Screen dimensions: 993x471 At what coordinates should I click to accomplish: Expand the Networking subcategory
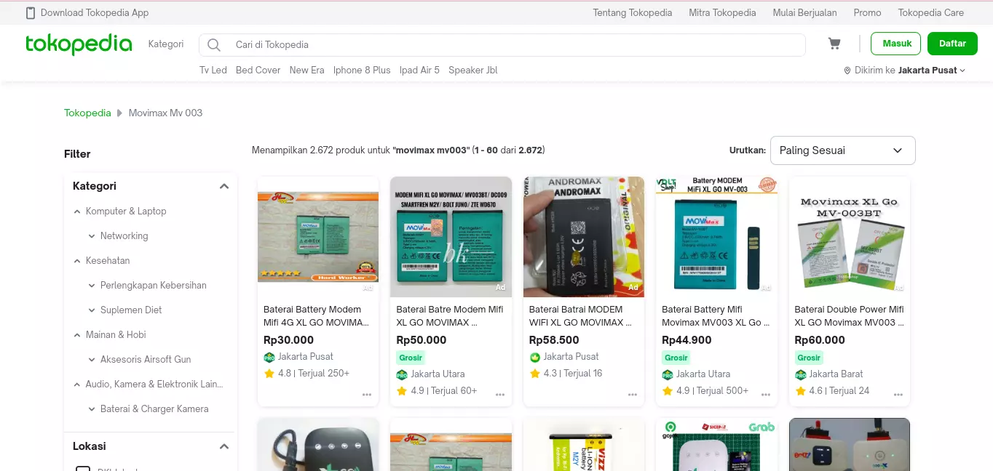[x=92, y=236]
